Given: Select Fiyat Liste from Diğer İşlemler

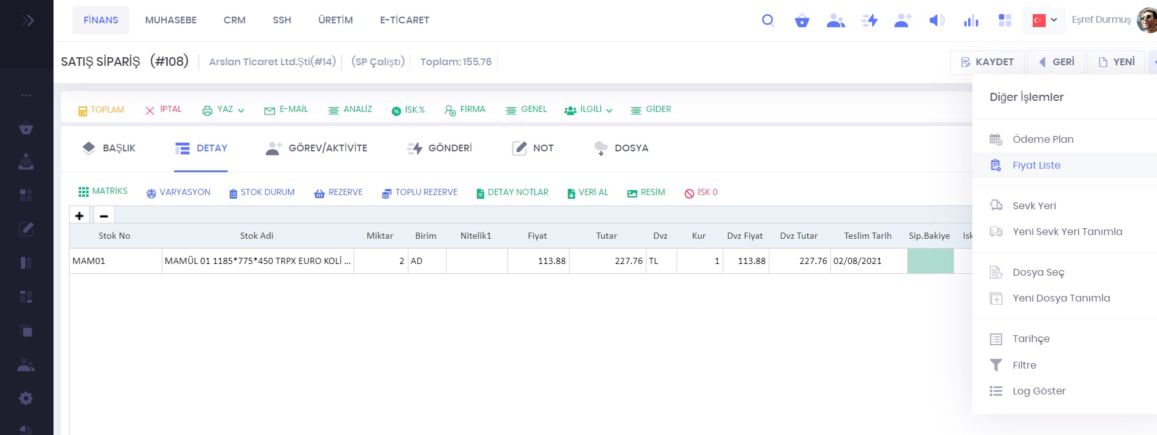Looking at the screenshot, I should coord(1036,165).
